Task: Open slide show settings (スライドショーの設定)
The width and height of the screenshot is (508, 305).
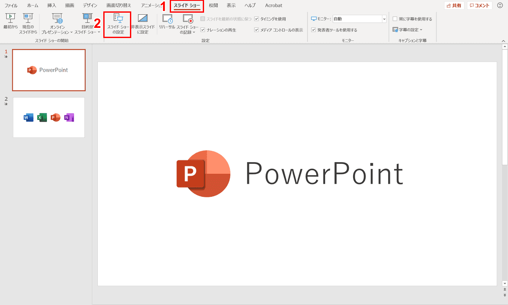Action: [117, 24]
